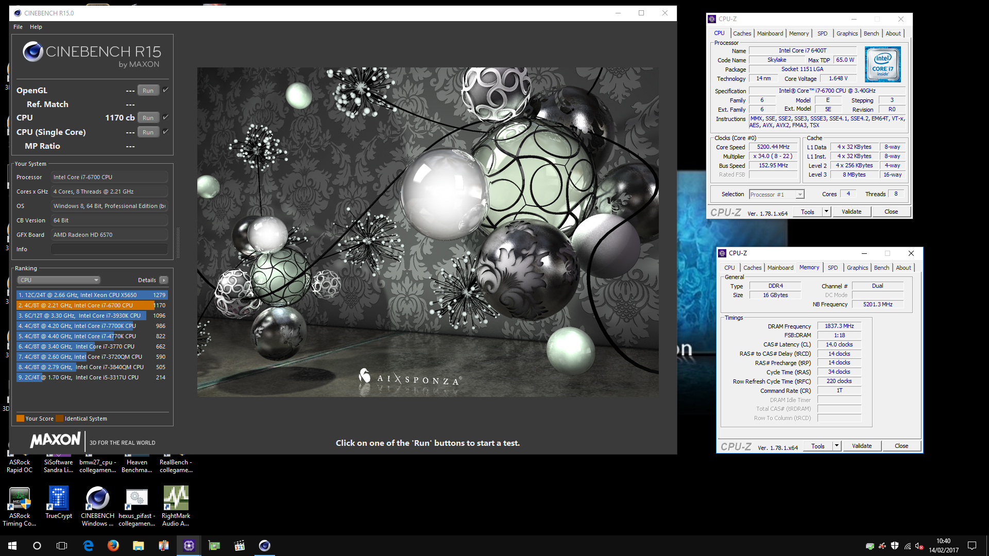The width and height of the screenshot is (989, 556).
Task: Open Tools dropdown arrow in CPU-Z Memory window
Action: 837,446
